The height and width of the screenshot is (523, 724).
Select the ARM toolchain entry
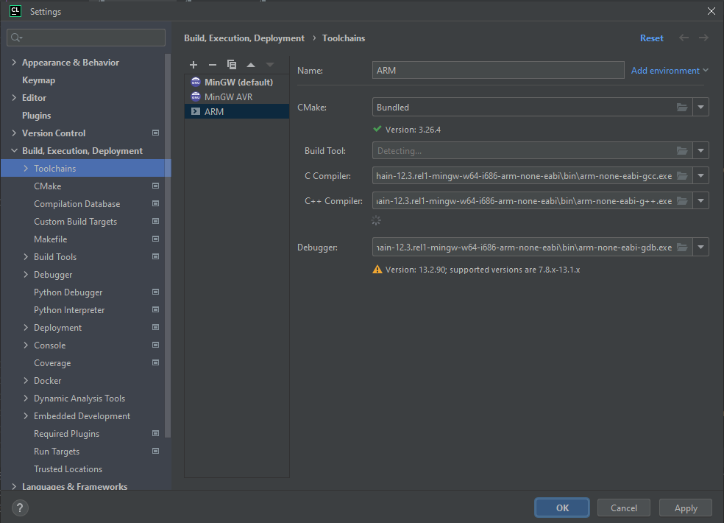(x=237, y=111)
